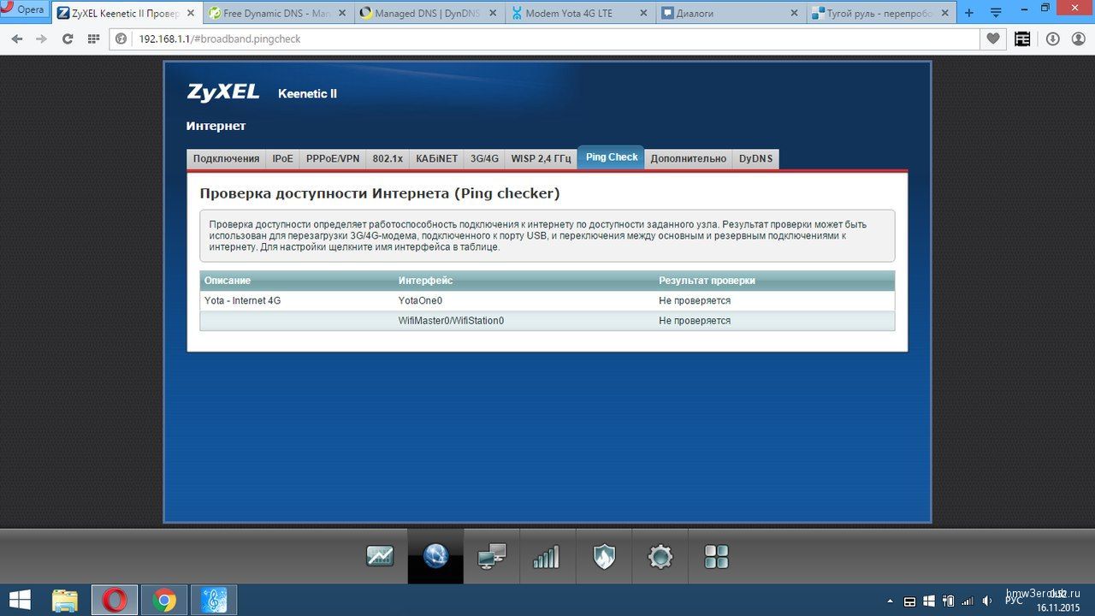The image size is (1095, 616).
Task: Switch to IPoE tab
Action: (x=282, y=158)
